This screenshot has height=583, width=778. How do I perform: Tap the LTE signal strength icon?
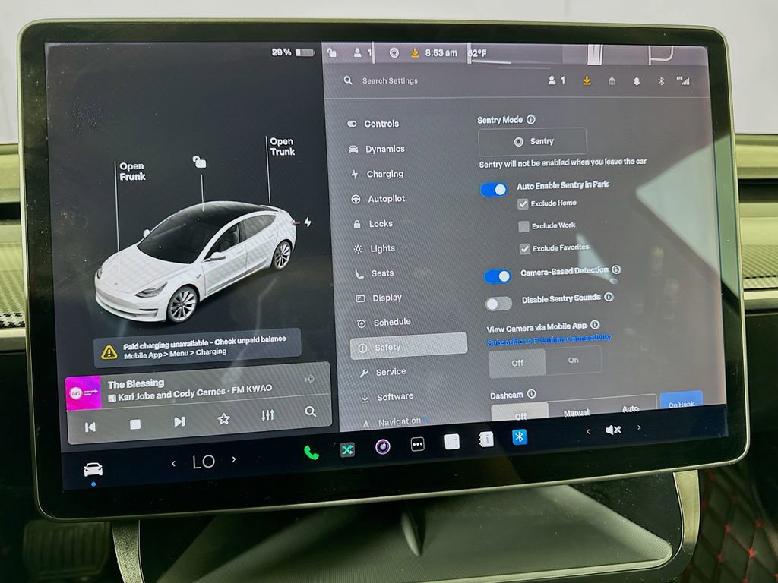[683, 80]
